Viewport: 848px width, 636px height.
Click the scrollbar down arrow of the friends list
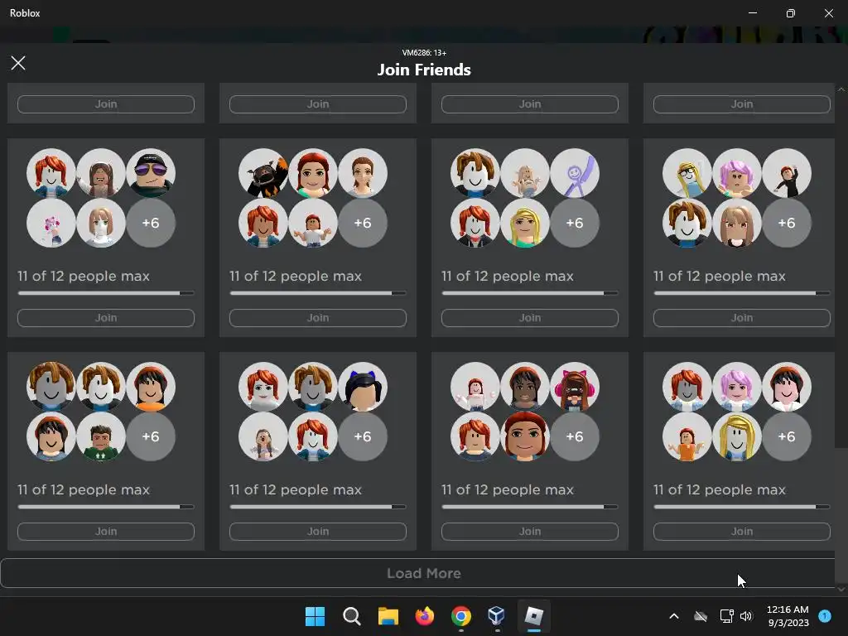841,589
